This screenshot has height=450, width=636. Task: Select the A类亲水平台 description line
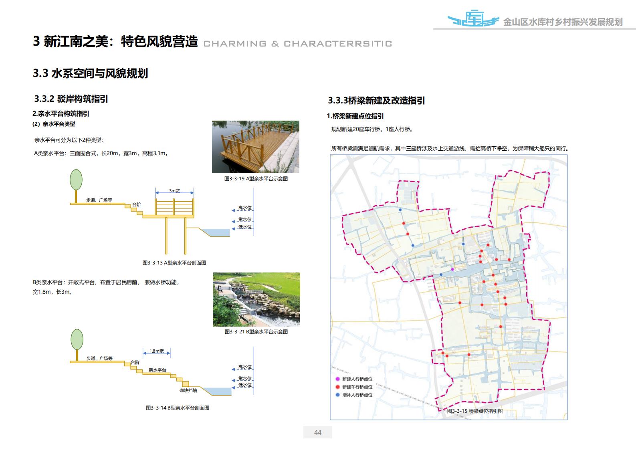click(x=101, y=153)
